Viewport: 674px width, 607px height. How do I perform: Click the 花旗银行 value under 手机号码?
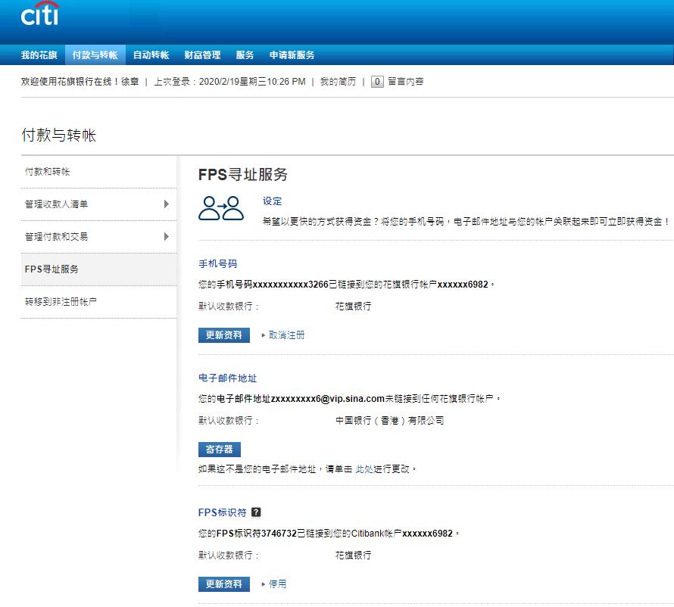tap(354, 307)
